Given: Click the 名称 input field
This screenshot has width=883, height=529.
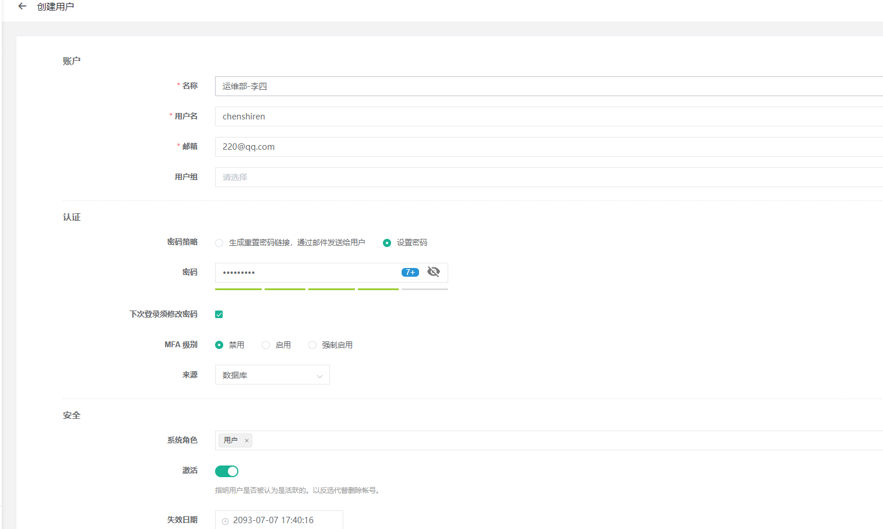Looking at the screenshot, I should click(x=549, y=86).
